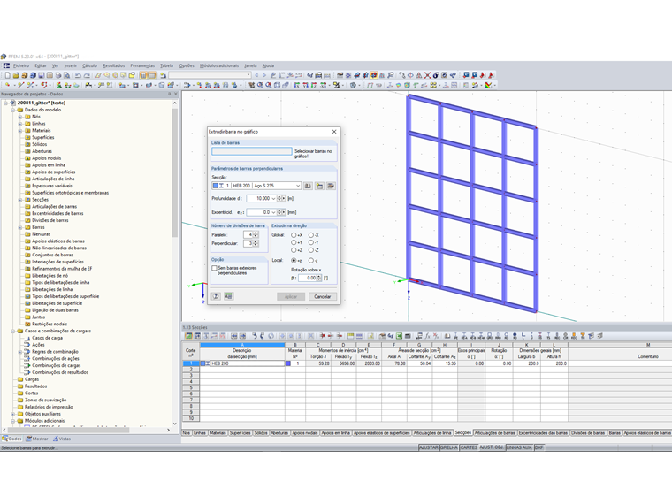Click the colored results panel icon at toolbar end
This screenshot has width=672, height=504.
(489, 85)
